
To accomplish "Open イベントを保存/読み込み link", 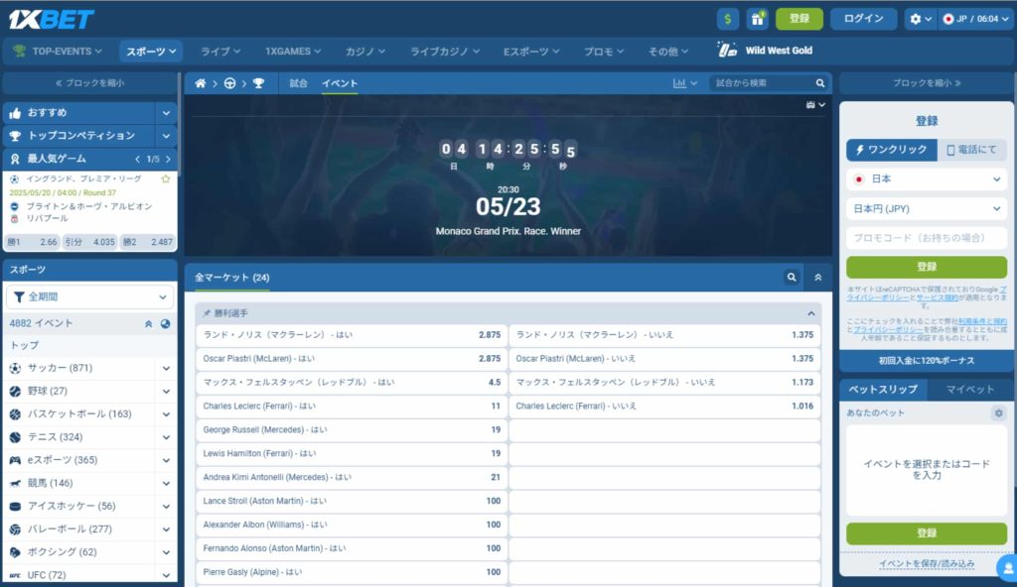I will (927, 563).
